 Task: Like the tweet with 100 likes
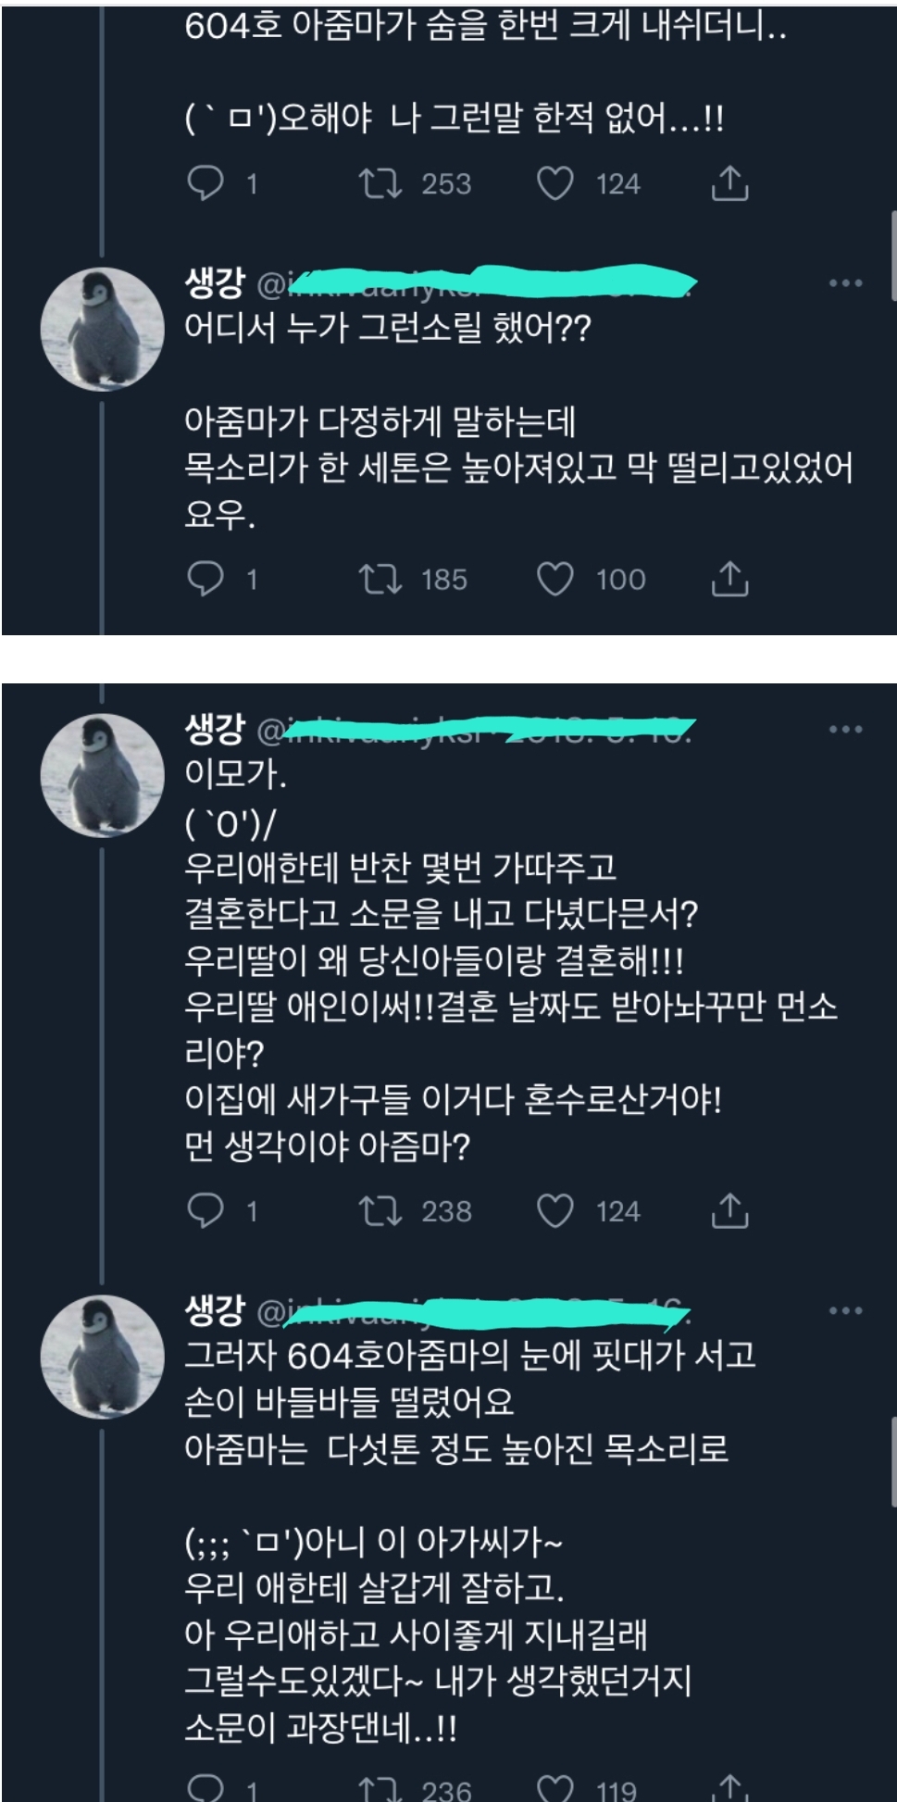click(x=555, y=580)
